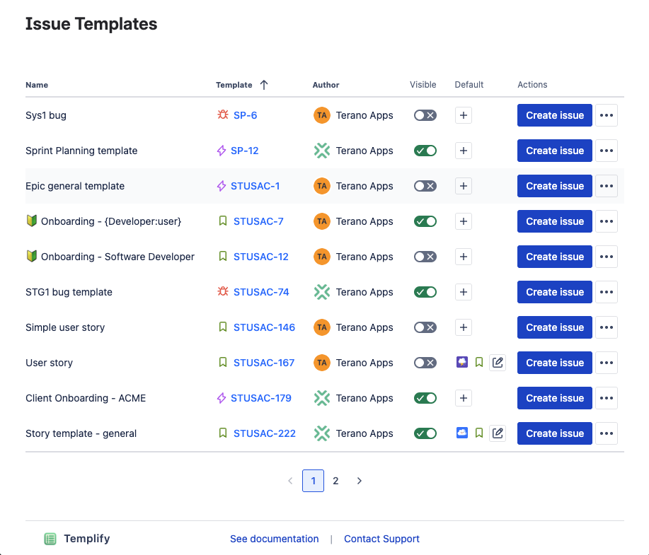Open the ellipsis menu for Epic general template

[607, 186]
